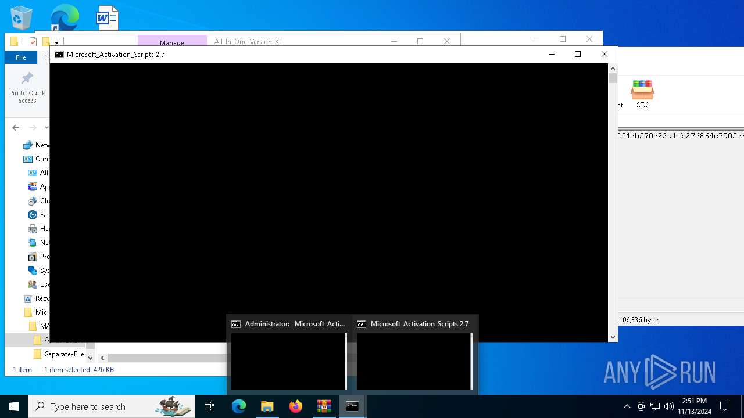Click Pin to Quick access in Explorer ribbon

pyautogui.click(x=27, y=89)
